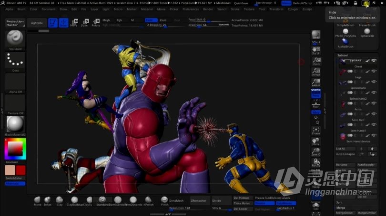Toggle Dynamic perspective button
Screen dimensions: 386x216
point(316,93)
